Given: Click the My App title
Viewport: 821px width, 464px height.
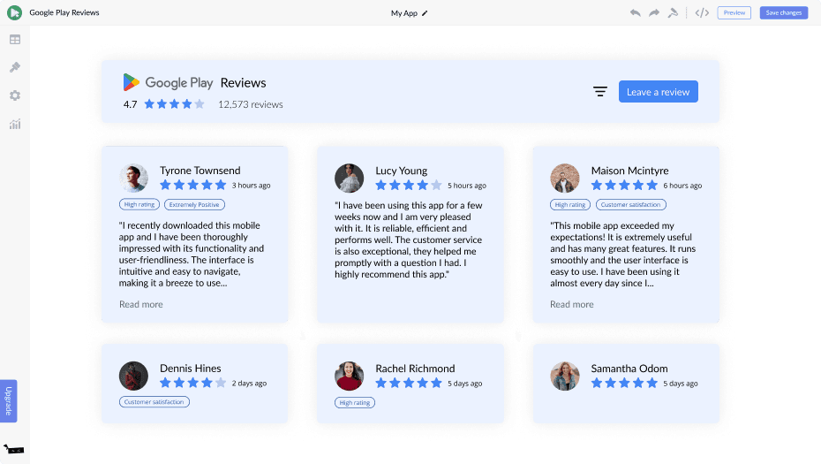Looking at the screenshot, I should pos(403,13).
